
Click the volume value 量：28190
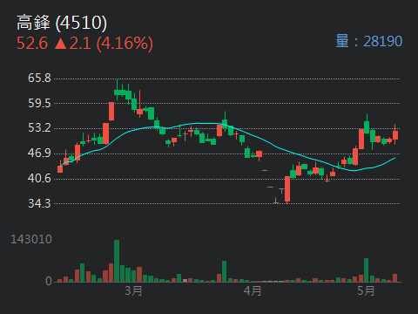click(x=369, y=41)
